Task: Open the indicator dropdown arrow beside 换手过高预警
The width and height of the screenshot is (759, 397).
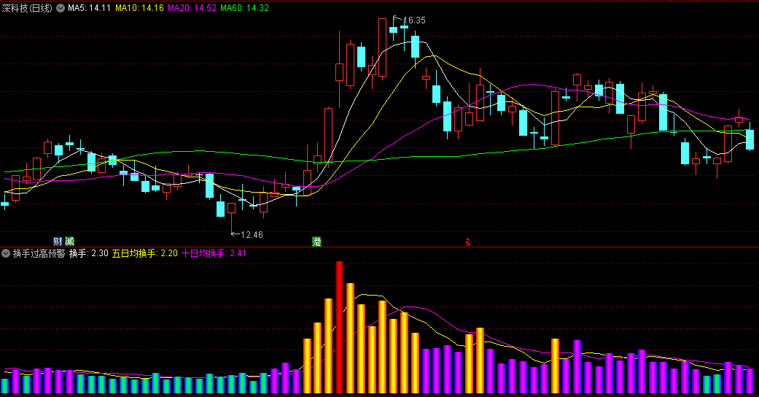Action: pyautogui.click(x=6, y=253)
